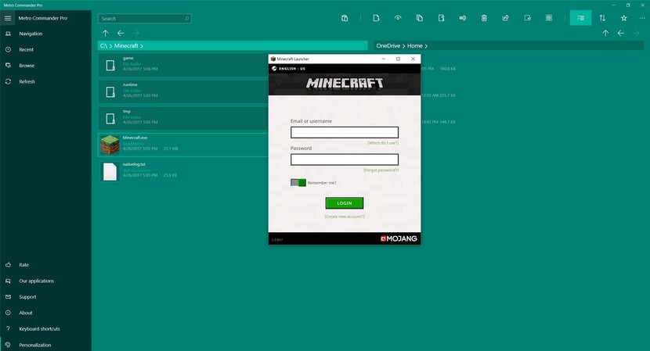
Task: Open Our applications in the sidebar
Action: click(x=45, y=281)
